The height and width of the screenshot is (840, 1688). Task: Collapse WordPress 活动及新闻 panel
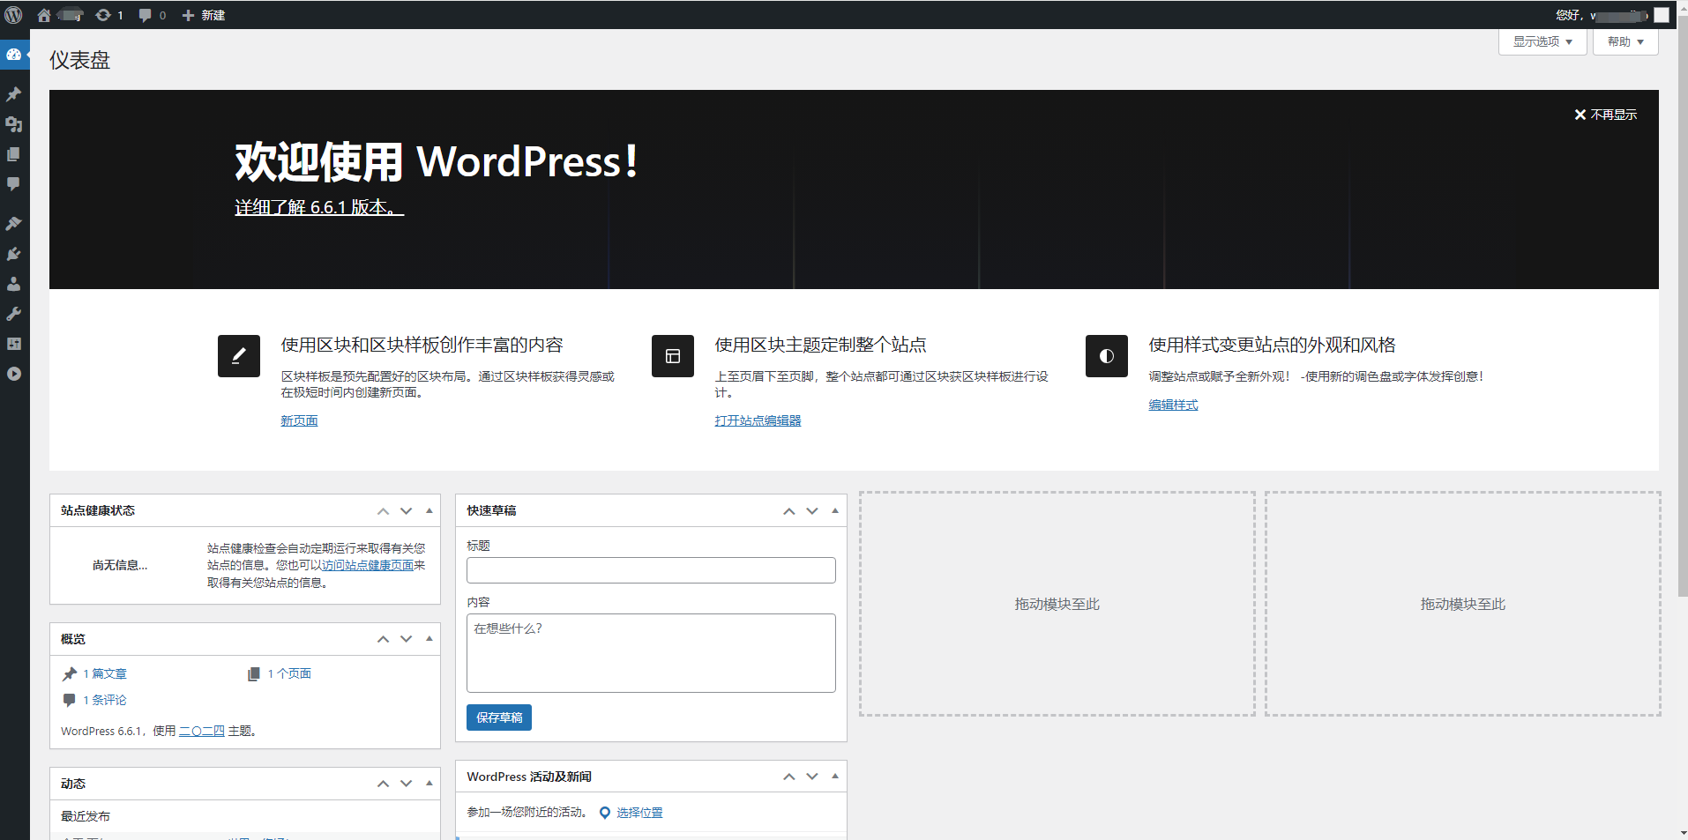pyautogui.click(x=835, y=777)
